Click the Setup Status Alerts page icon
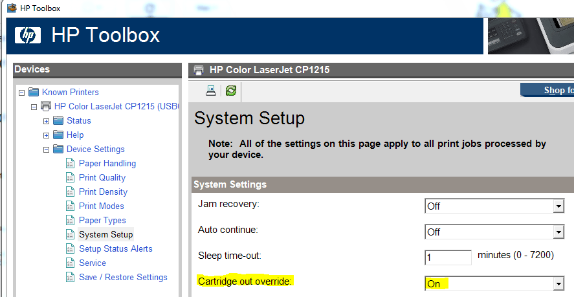This screenshot has width=574, height=297. click(71, 248)
